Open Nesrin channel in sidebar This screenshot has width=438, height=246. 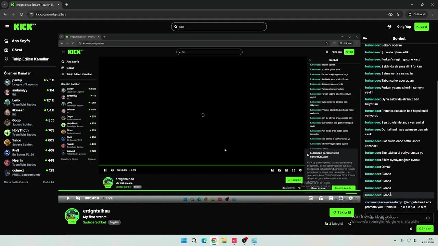coord(29,162)
